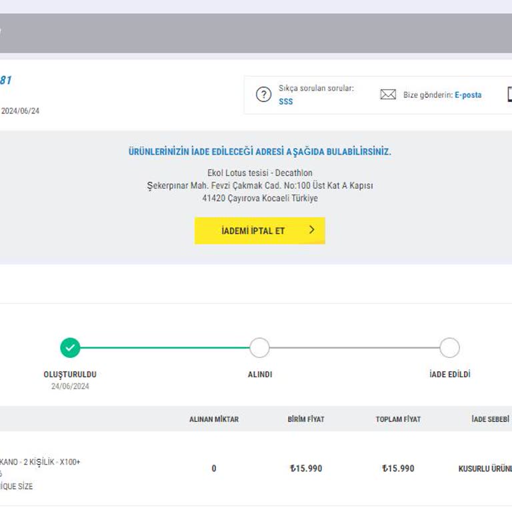The image size is (512, 512).
Task: Click the KUSURLU ÜRÜN return reason text
Action: [x=485, y=469]
